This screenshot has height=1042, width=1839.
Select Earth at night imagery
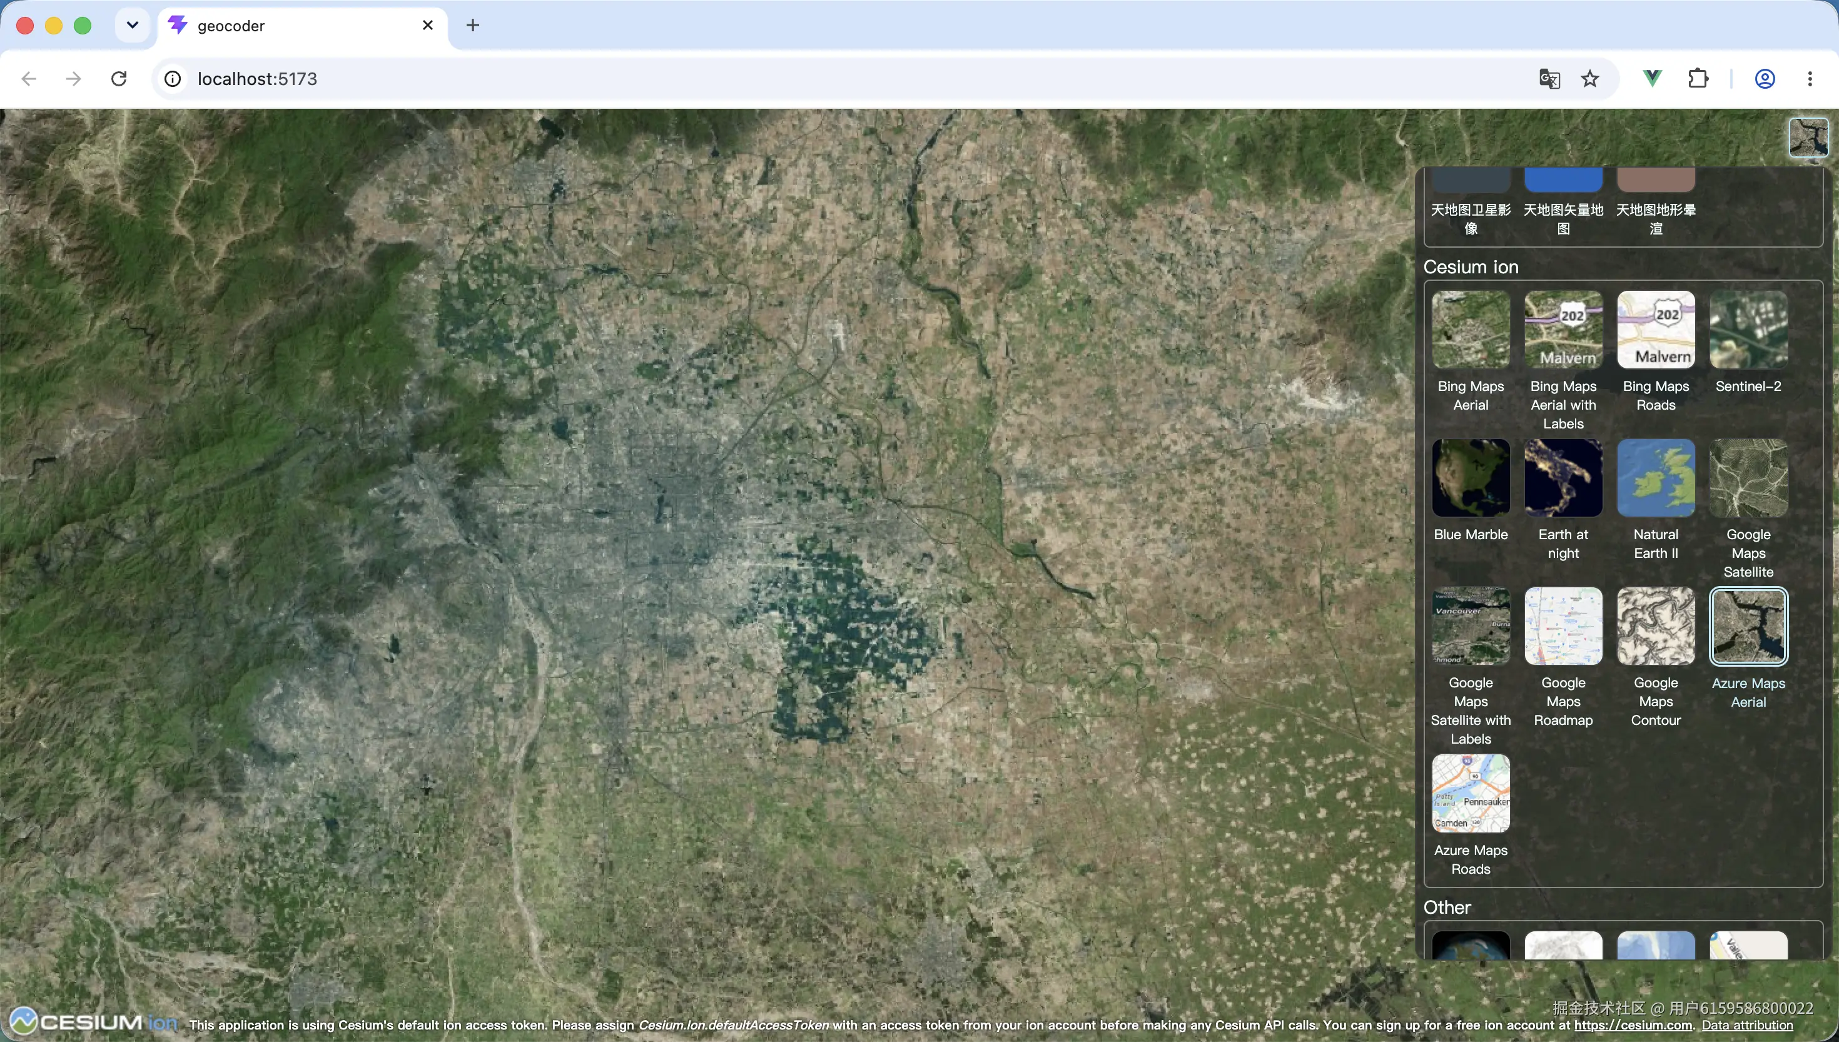pyautogui.click(x=1563, y=478)
